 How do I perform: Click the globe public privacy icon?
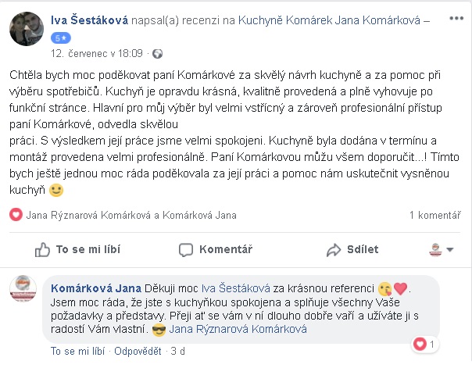tap(157, 54)
